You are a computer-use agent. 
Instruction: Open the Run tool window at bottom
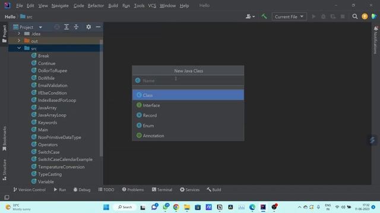60,190
